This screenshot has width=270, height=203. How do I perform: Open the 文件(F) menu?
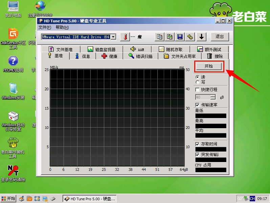(x=45, y=27)
